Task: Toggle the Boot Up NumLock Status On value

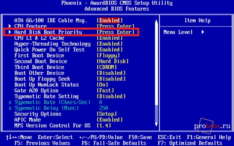Action: [x=102, y=84]
